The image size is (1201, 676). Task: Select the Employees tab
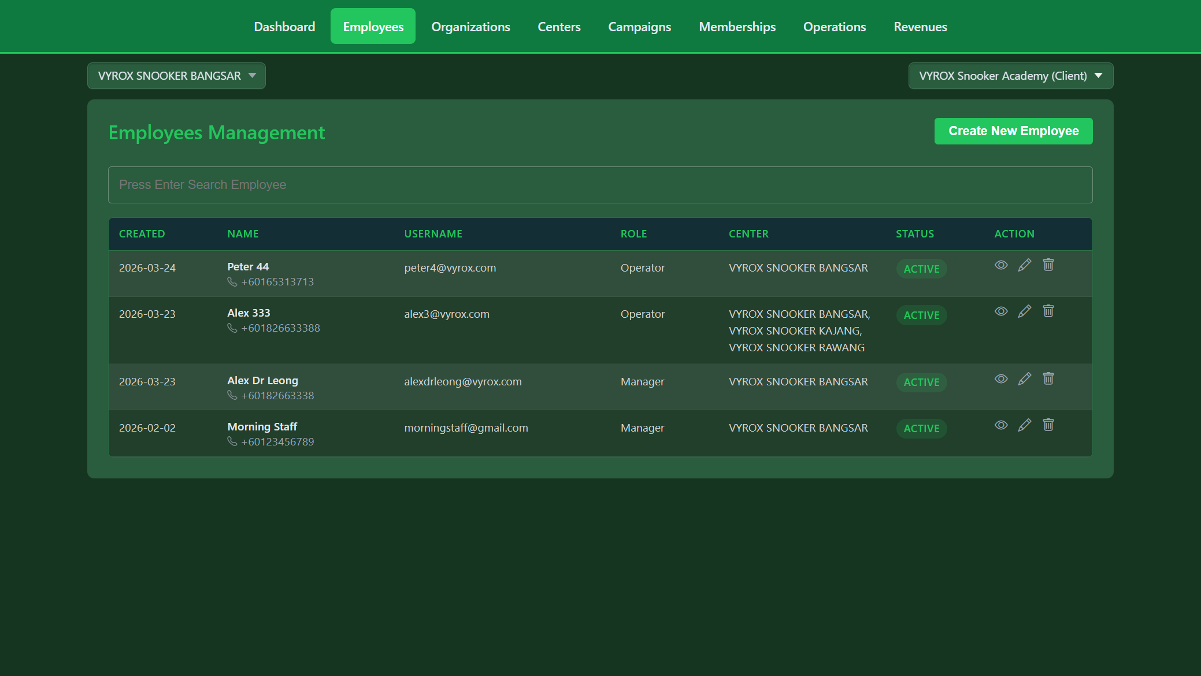pos(373,27)
